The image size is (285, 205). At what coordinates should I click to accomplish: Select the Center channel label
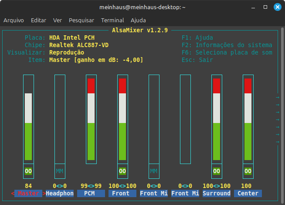[248, 193]
